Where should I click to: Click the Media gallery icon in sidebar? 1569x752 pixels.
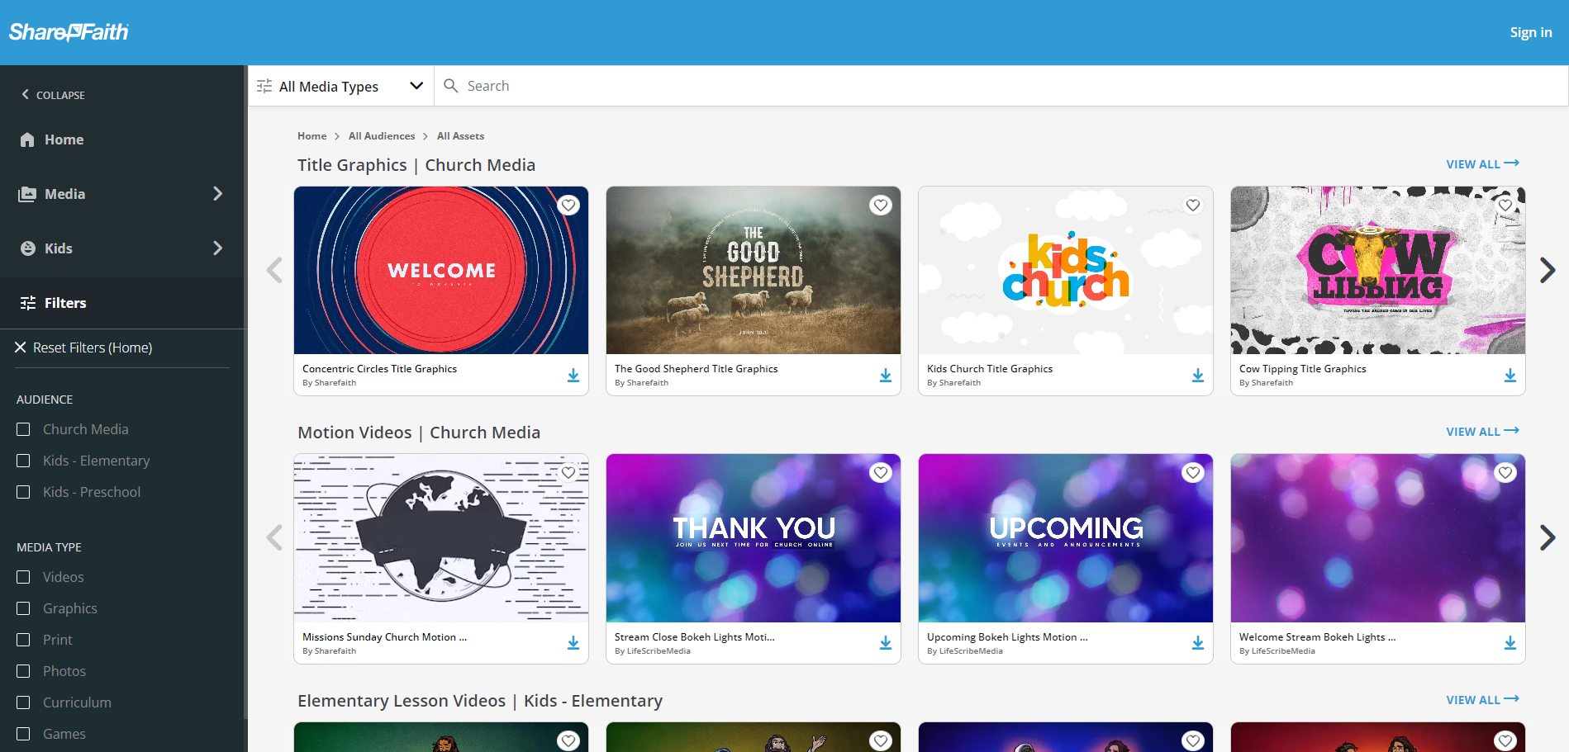tap(27, 194)
